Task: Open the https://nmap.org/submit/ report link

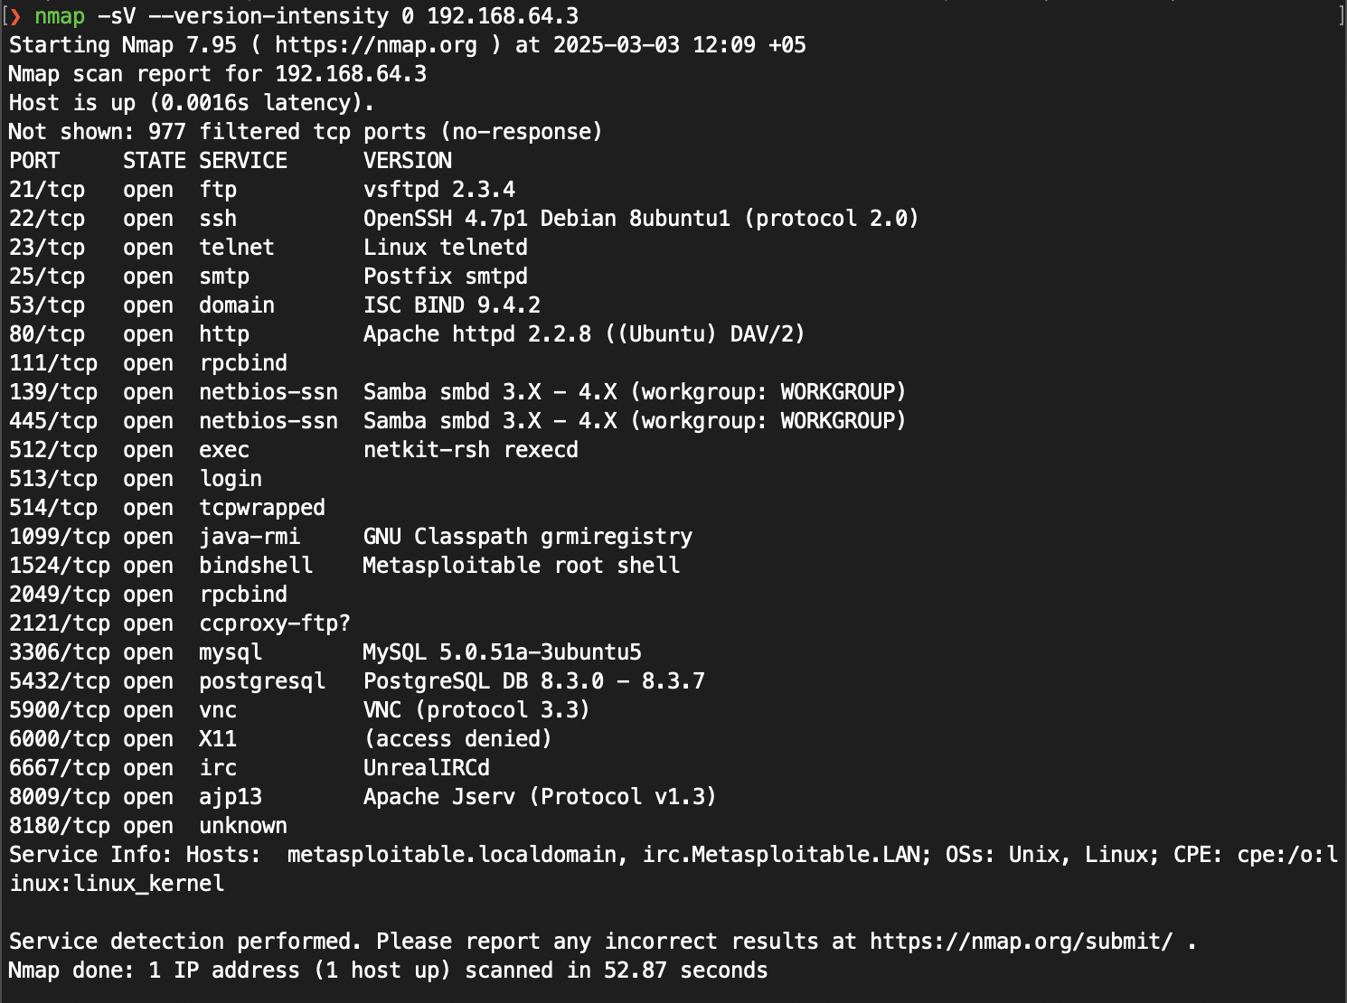Action: 1022,942
